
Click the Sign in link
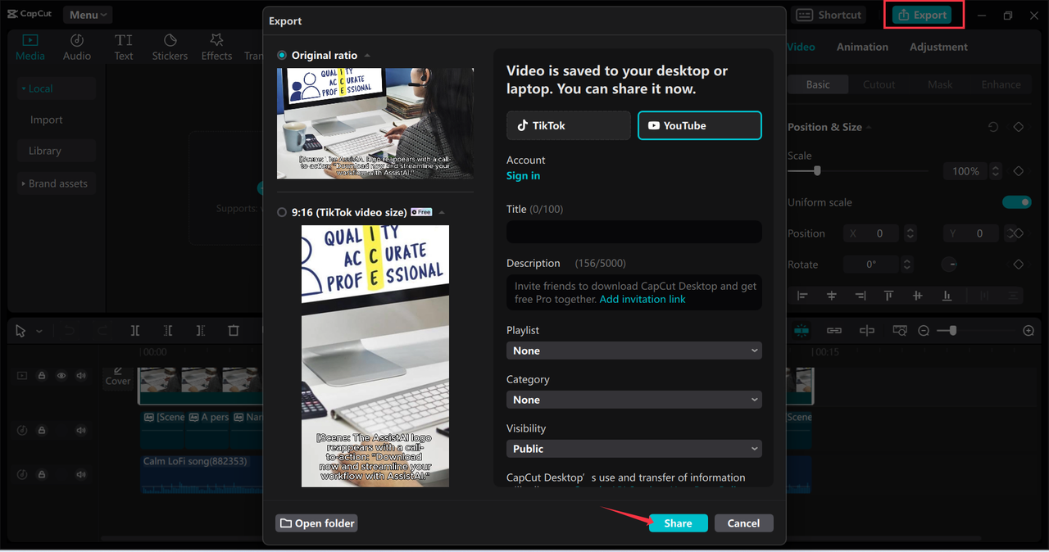(x=523, y=176)
